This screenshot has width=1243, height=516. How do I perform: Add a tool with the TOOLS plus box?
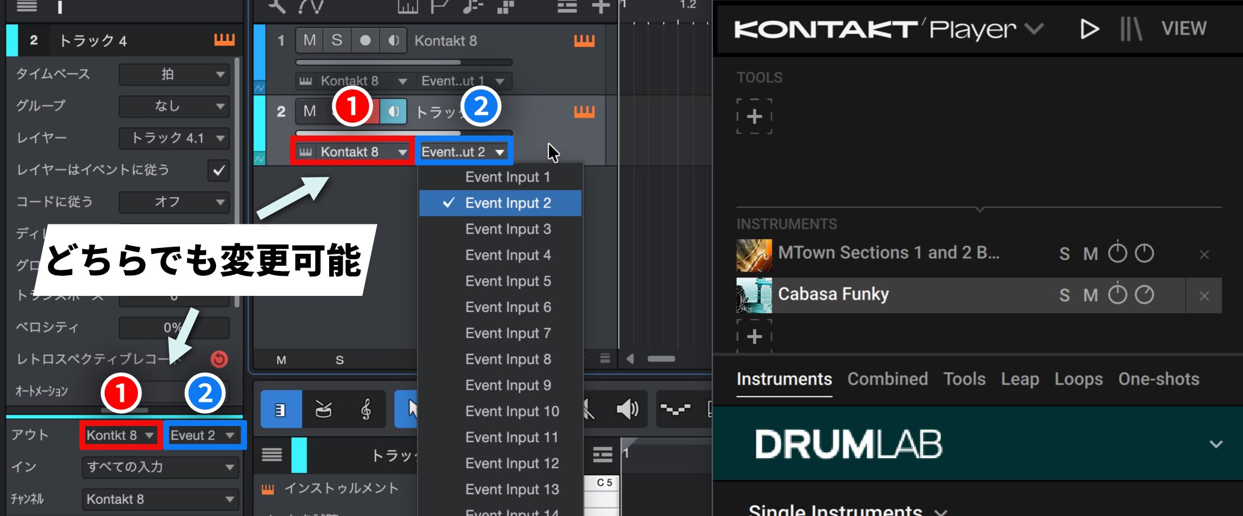click(x=754, y=117)
